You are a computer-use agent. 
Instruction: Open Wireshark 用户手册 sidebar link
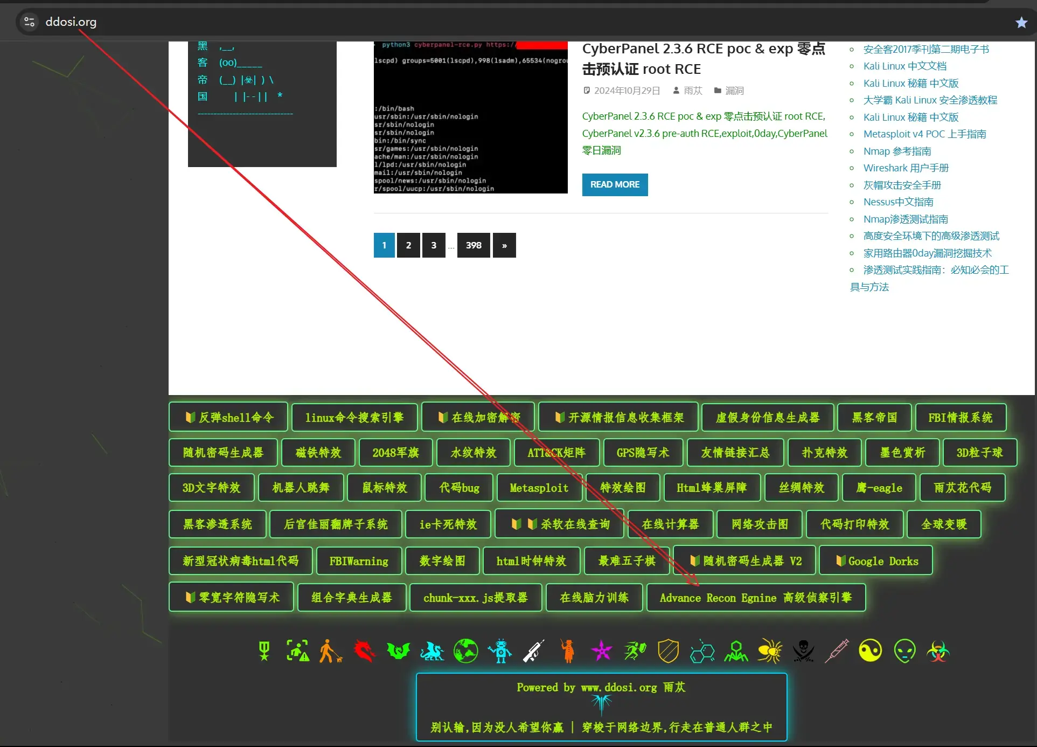[x=906, y=168]
